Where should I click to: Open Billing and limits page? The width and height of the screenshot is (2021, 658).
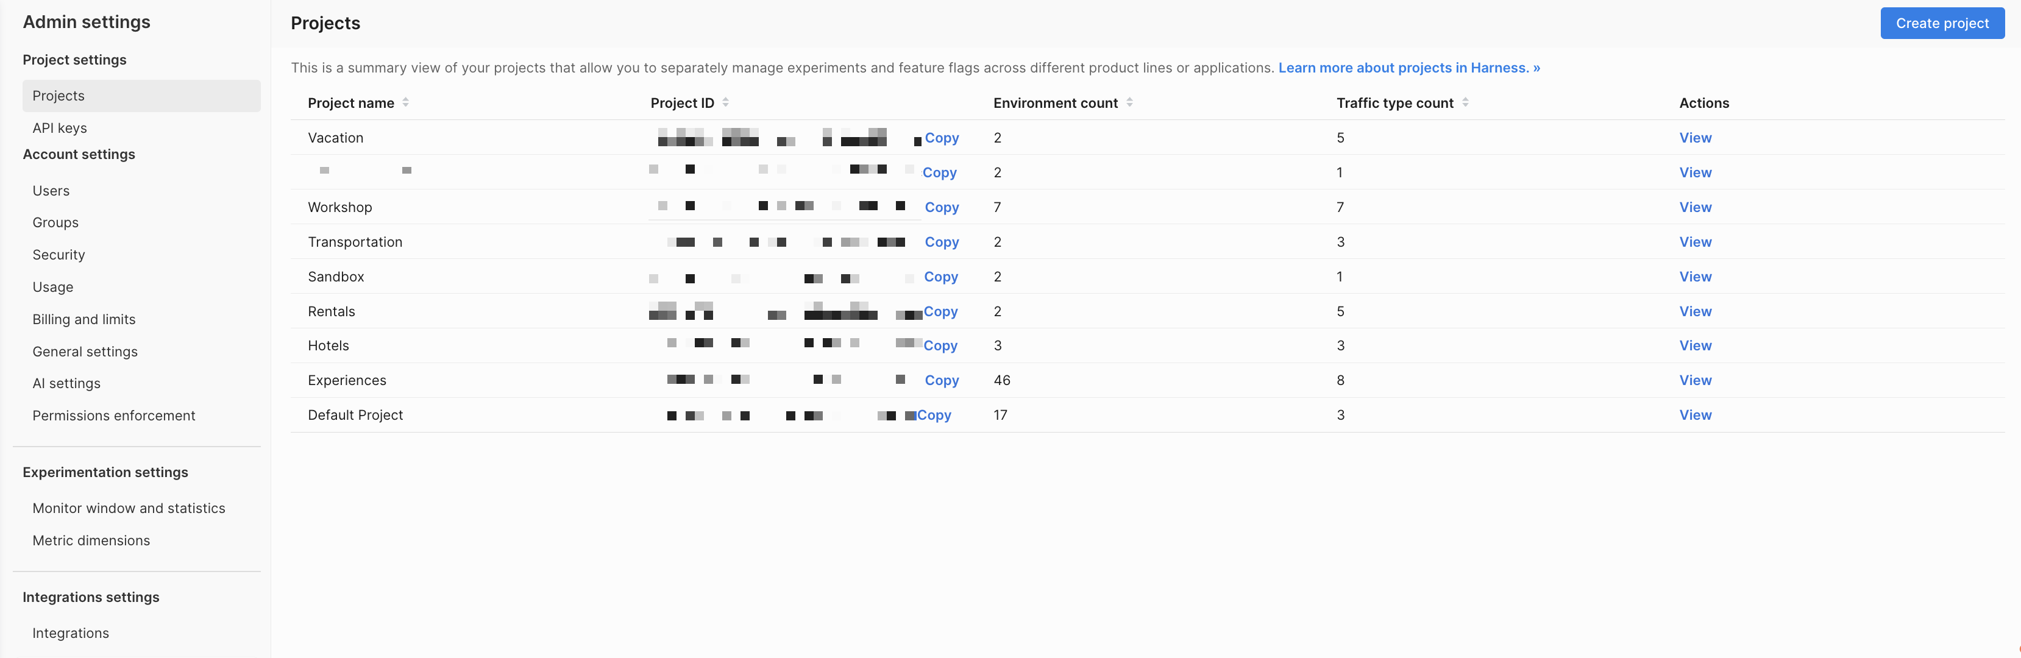[x=84, y=319]
